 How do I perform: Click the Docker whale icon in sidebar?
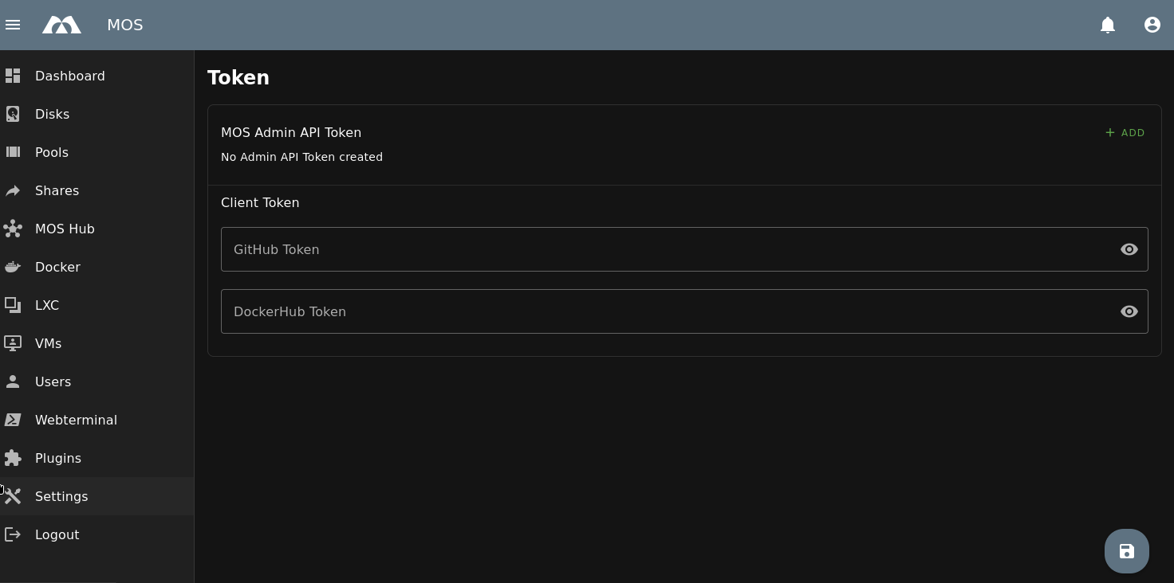13,267
